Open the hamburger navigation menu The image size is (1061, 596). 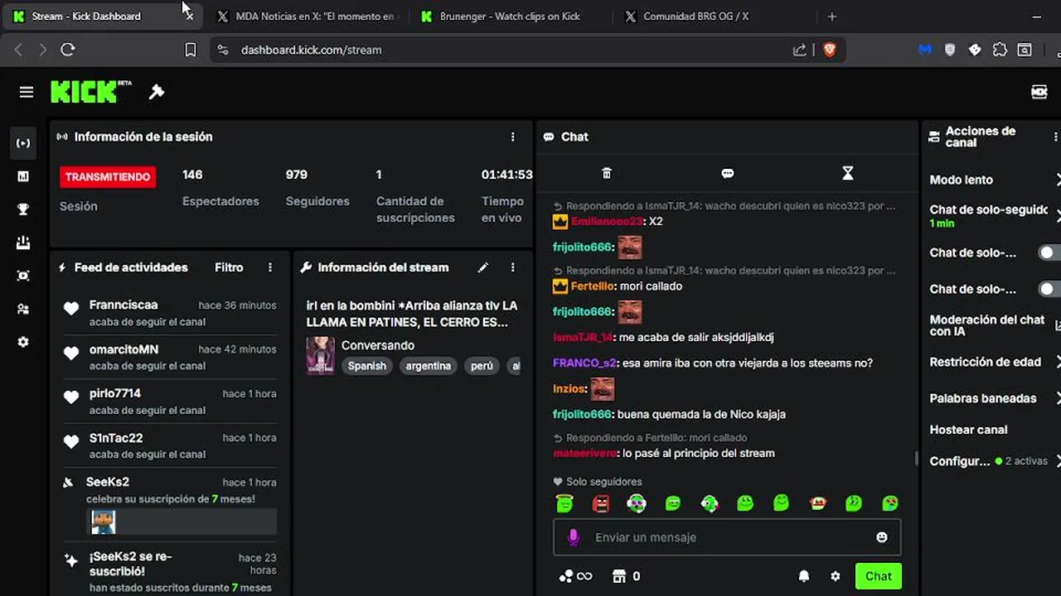(x=27, y=92)
